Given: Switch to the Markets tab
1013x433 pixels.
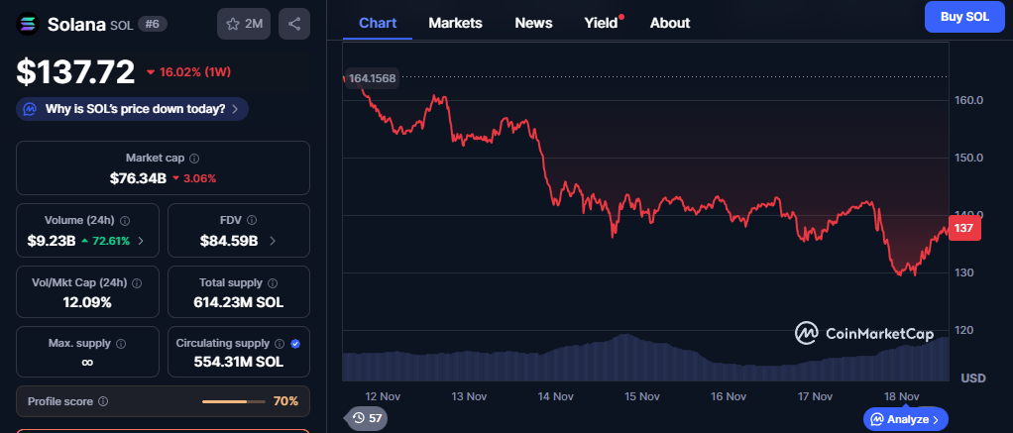Looking at the screenshot, I should [455, 23].
